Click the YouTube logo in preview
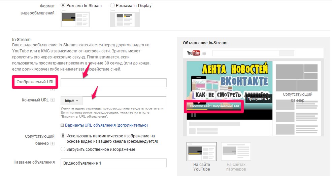The image size is (332, 176). [193, 53]
